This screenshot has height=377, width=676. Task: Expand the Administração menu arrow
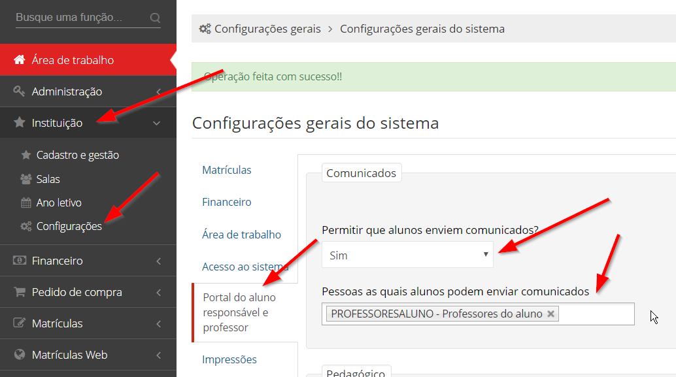click(158, 92)
